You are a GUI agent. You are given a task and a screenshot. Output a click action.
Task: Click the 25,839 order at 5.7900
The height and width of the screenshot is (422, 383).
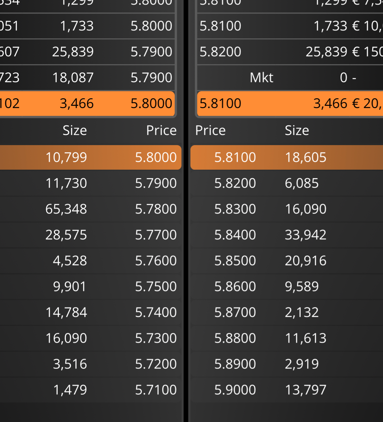[87, 52]
